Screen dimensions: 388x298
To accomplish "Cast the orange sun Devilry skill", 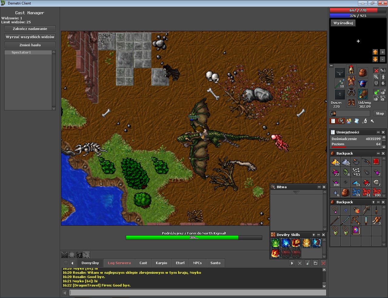I will click(306, 243).
